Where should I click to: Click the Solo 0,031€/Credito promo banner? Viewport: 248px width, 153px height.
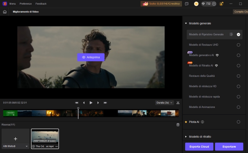point(161,4)
